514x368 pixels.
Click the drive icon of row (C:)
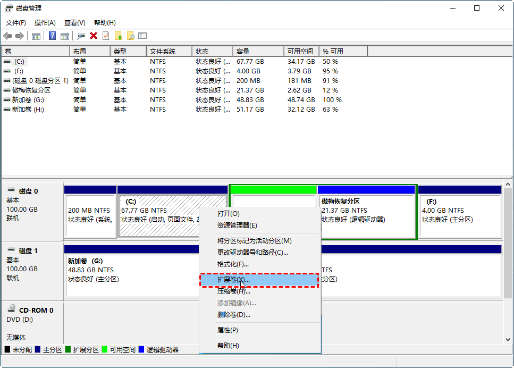pos(7,62)
